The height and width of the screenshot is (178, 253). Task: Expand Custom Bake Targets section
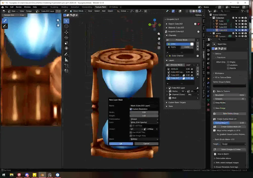tap(177, 102)
